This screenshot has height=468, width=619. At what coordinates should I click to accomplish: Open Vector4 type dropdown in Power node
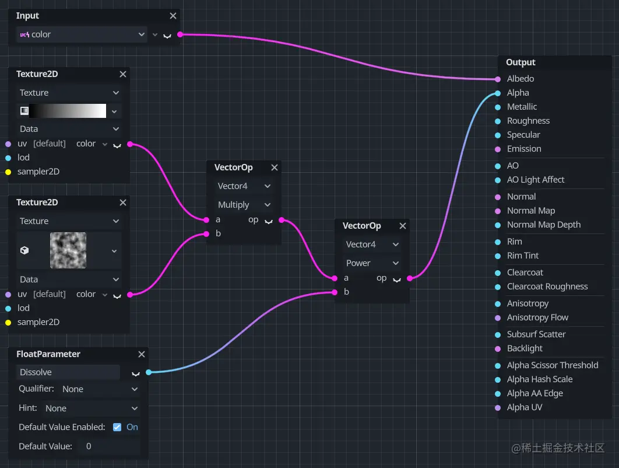pos(372,245)
